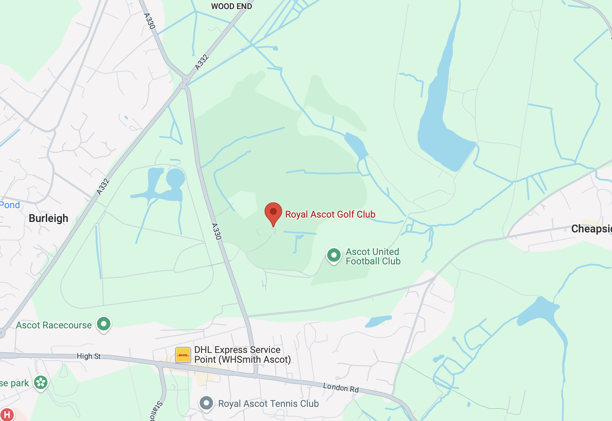
Task: Click the yellow DHL Express icon
Action: tap(183, 355)
